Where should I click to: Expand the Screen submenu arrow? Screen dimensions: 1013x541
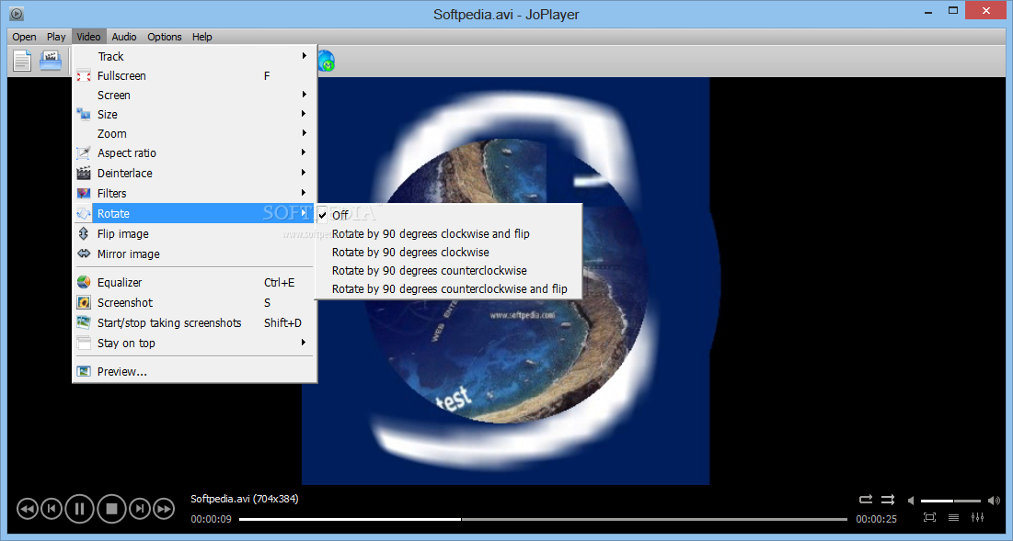pyautogui.click(x=304, y=95)
